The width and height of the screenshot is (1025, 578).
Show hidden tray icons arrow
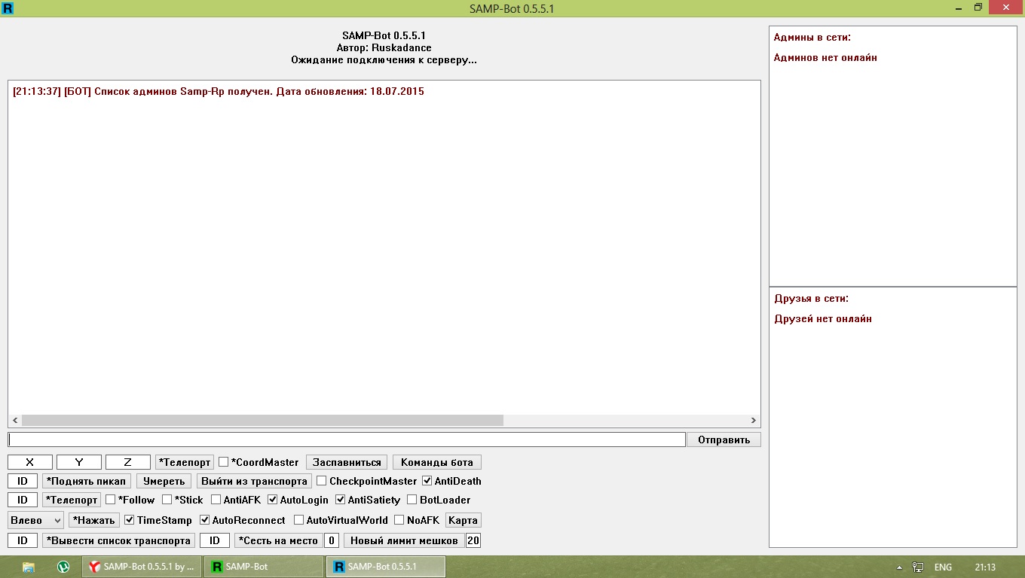[899, 567]
